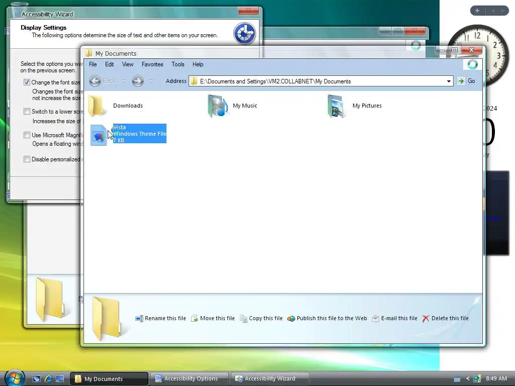Click the E-mail this file icon
This screenshot has width=515, height=386.
(x=375, y=318)
